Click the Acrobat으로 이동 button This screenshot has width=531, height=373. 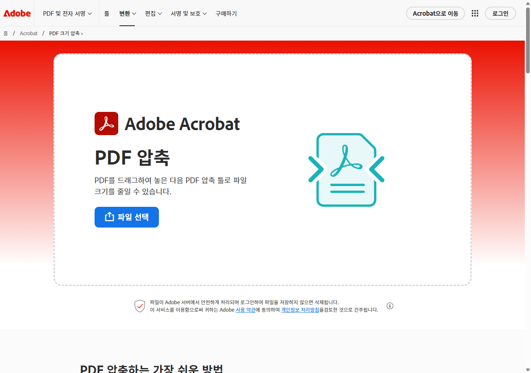click(436, 13)
